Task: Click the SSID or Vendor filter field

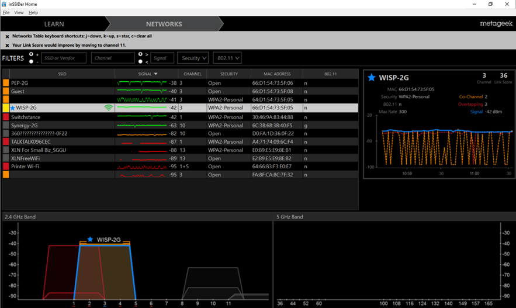Action: click(64, 58)
